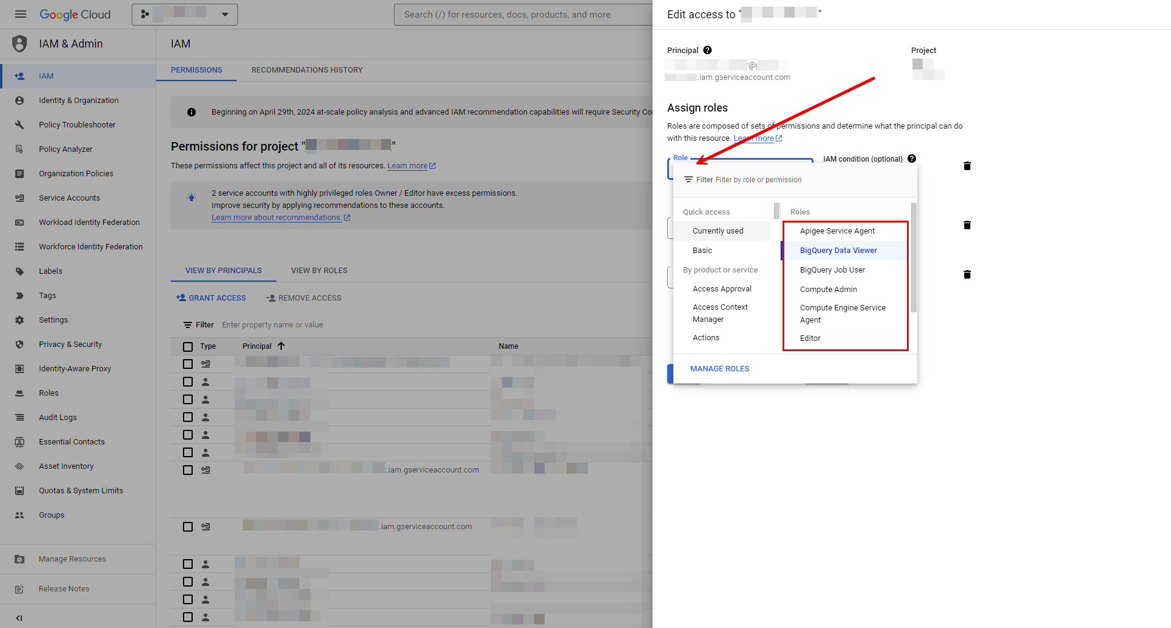The image size is (1171, 628).
Task: Open Quotas & System Limits icon
Action: 20,491
